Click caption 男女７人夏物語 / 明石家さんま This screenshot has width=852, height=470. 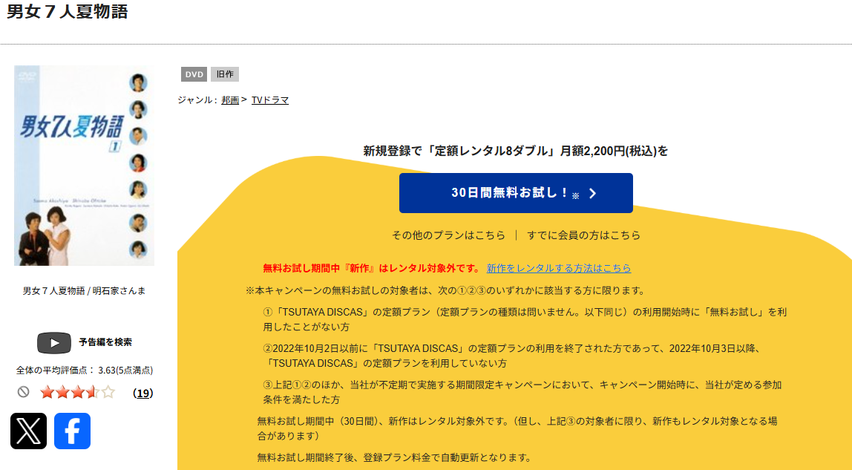pos(84,291)
